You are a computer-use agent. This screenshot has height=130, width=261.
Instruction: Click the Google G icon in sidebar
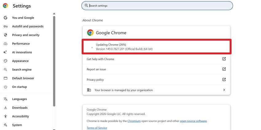tap(6, 18)
